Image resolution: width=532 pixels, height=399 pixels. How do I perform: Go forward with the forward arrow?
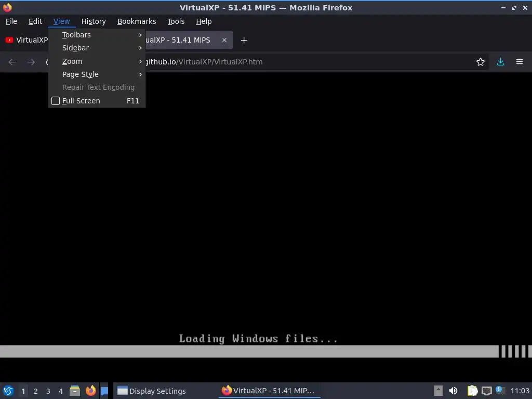31,62
